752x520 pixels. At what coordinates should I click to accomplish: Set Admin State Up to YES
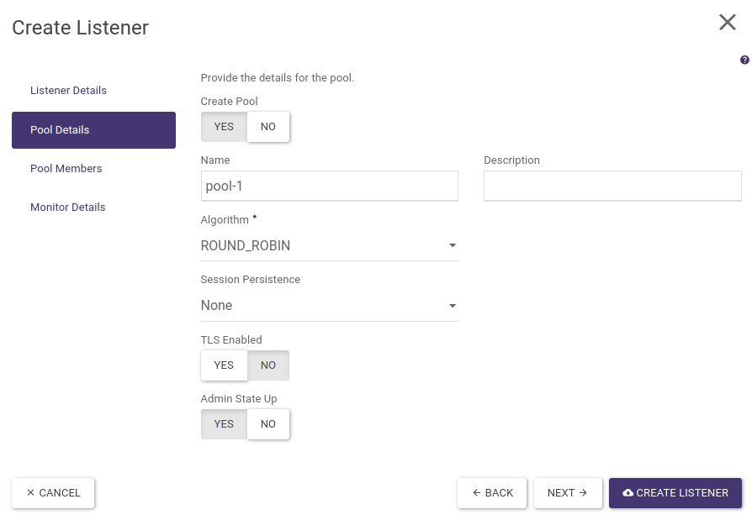(x=224, y=424)
